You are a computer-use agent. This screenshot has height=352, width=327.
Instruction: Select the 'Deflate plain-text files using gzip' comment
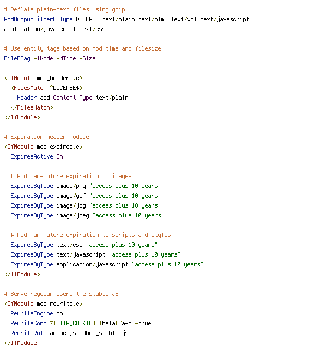pos(65,9)
